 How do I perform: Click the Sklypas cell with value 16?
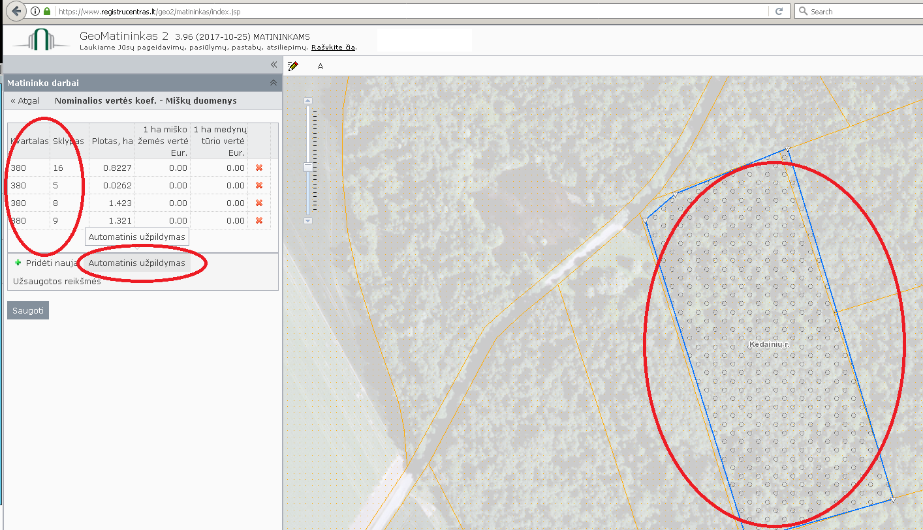(x=69, y=168)
